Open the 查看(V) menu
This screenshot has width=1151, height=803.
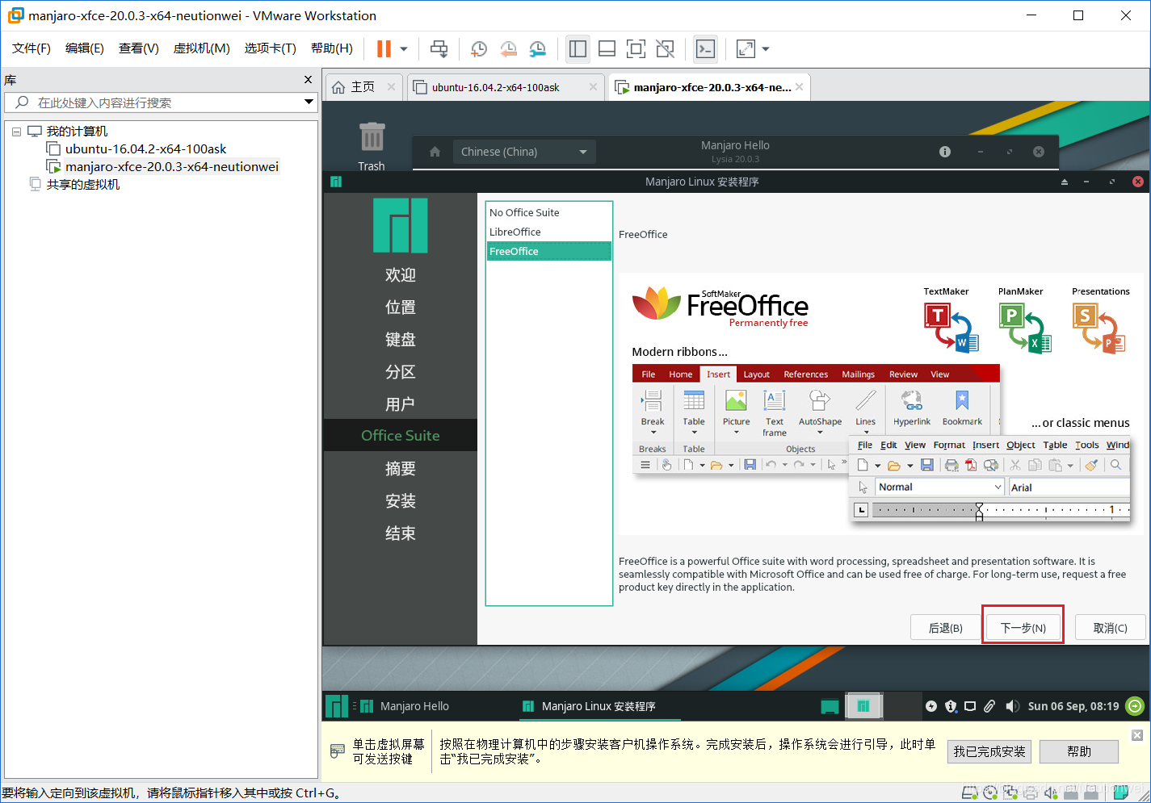(x=139, y=48)
